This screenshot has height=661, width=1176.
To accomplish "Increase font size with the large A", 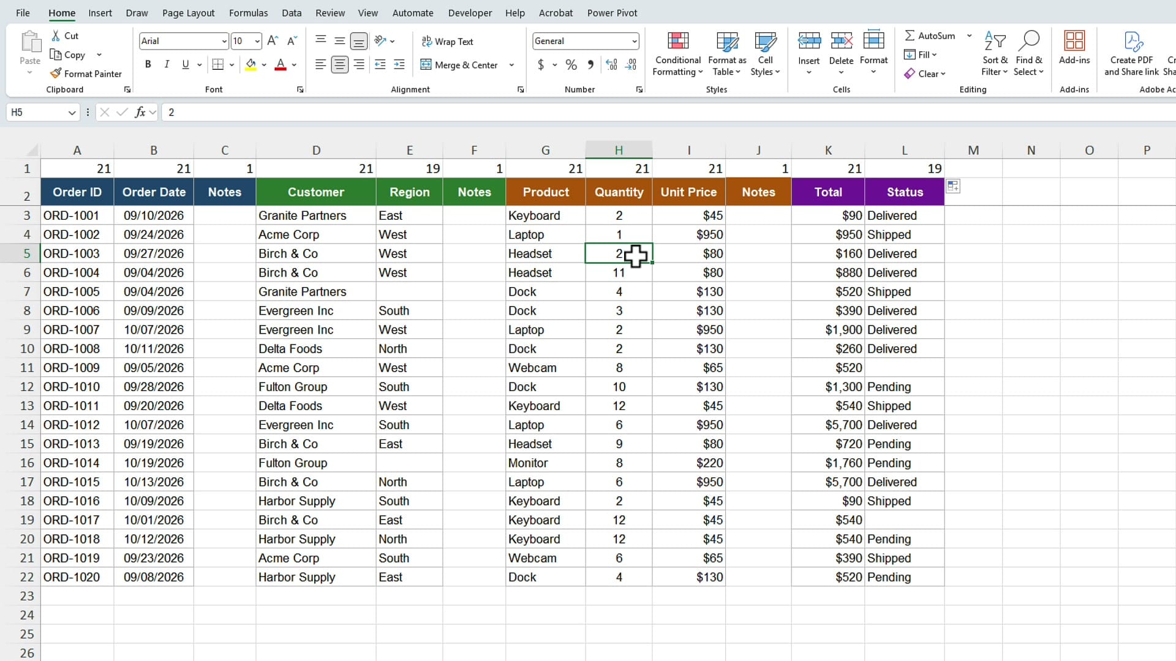I will pyautogui.click(x=273, y=41).
